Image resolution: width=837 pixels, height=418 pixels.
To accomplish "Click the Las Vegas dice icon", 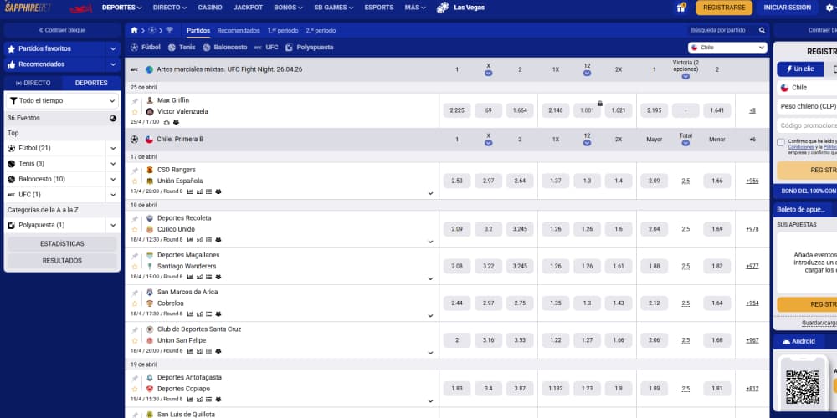I will [x=443, y=8].
